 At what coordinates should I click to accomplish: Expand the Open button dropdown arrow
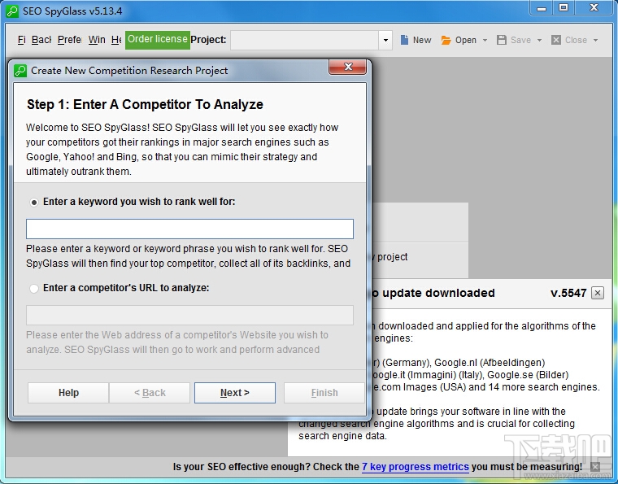[x=485, y=40]
